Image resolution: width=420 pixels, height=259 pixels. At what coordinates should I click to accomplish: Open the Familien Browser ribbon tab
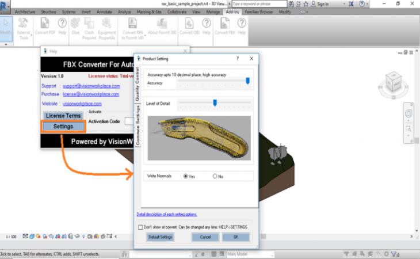tap(259, 12)
